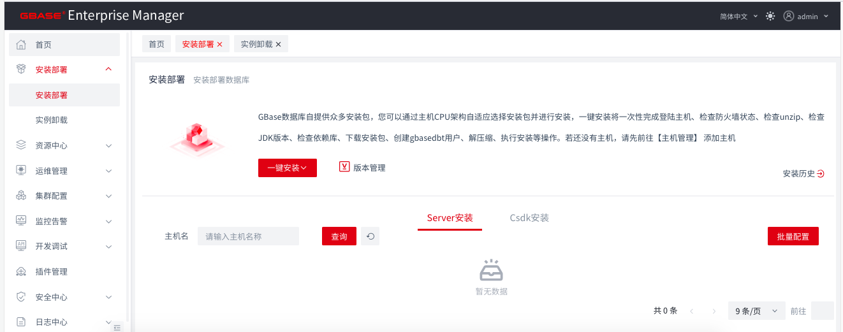The image size is (843, 332).
Task: Expand the 安全中心 menu chevron
Action: [108, 297]
